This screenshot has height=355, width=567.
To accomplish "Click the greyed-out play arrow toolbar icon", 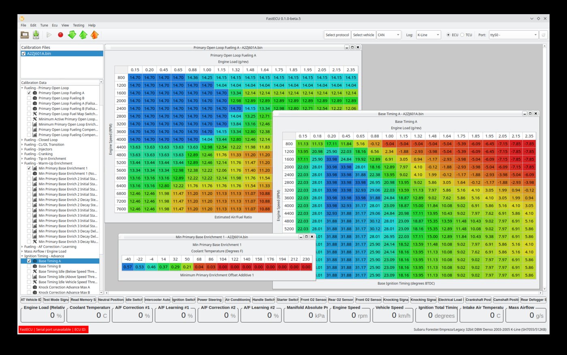I will [x=49, y=35].
